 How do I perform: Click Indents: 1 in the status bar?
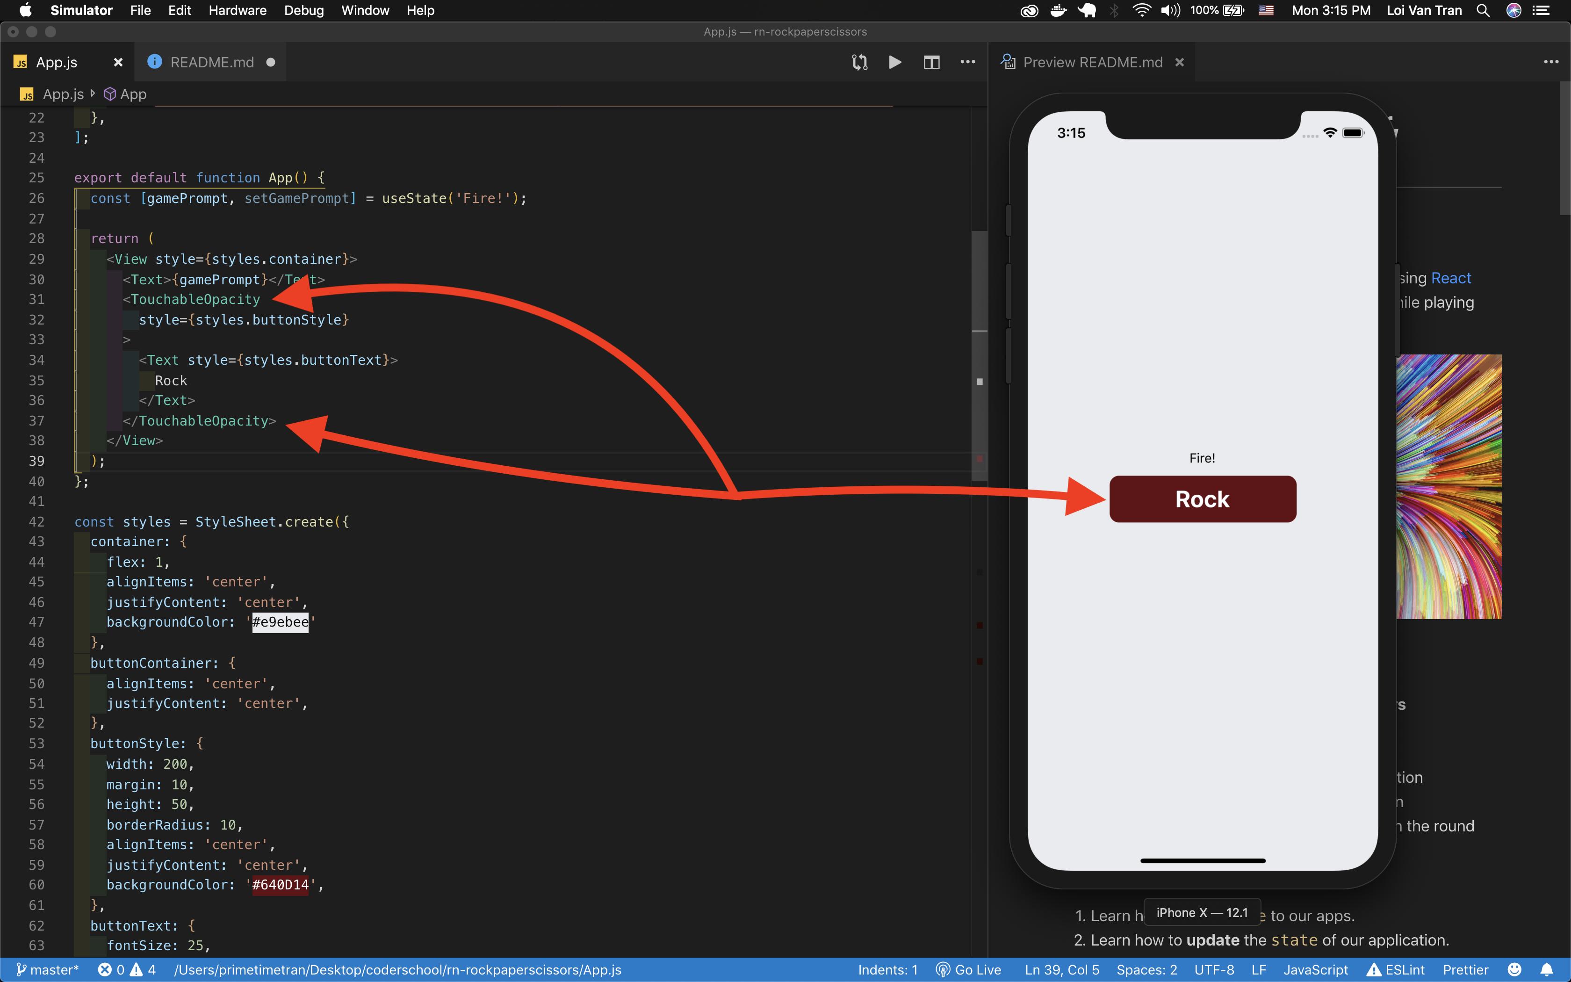click(x=887, y=970)
